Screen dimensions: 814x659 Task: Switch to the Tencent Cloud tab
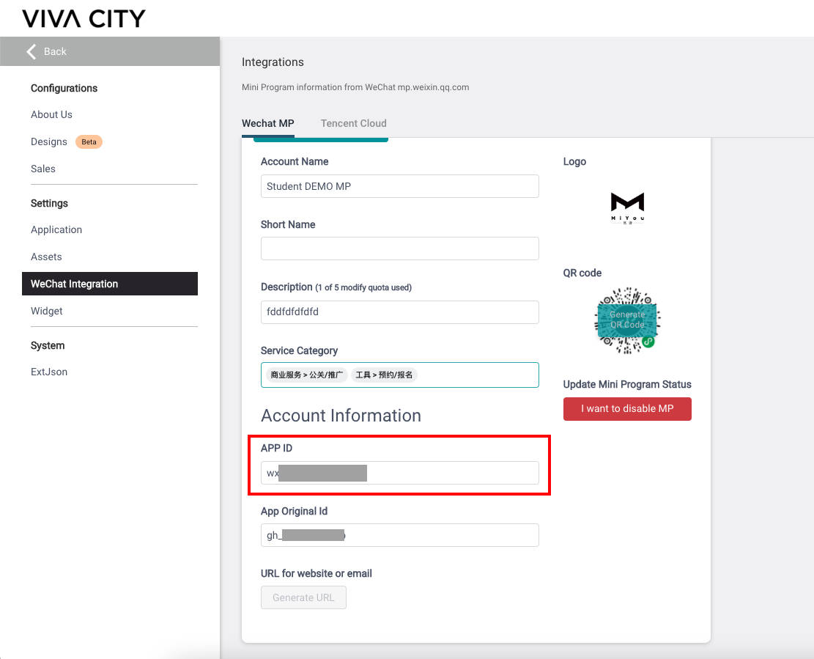pyautogui.click(x=354, y=124)
